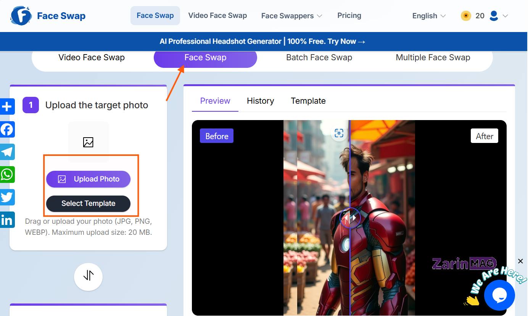This screenshot has width=528, height=316.
Task: Close the ZarinMAG chat popup
Action: pos(520,261)
